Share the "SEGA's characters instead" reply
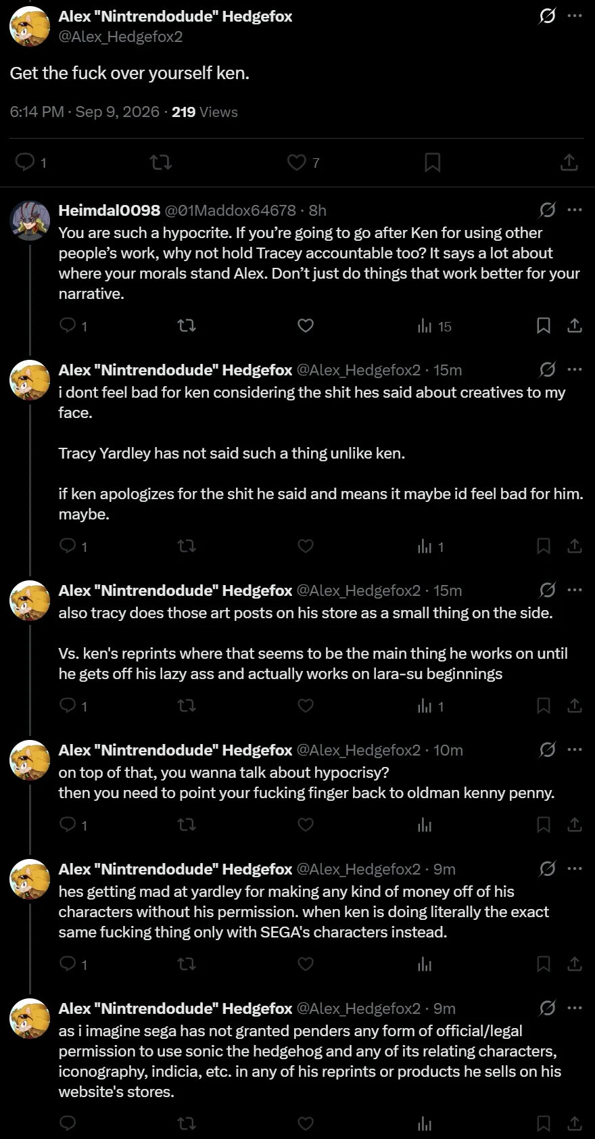Viewport: 595px width, 1139px height. tap(575, 964)
